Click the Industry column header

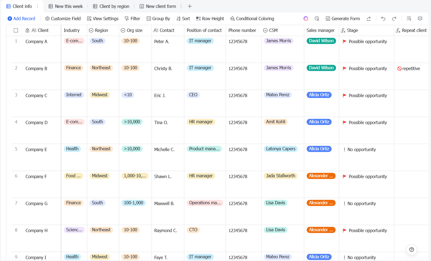coord(74,30)
